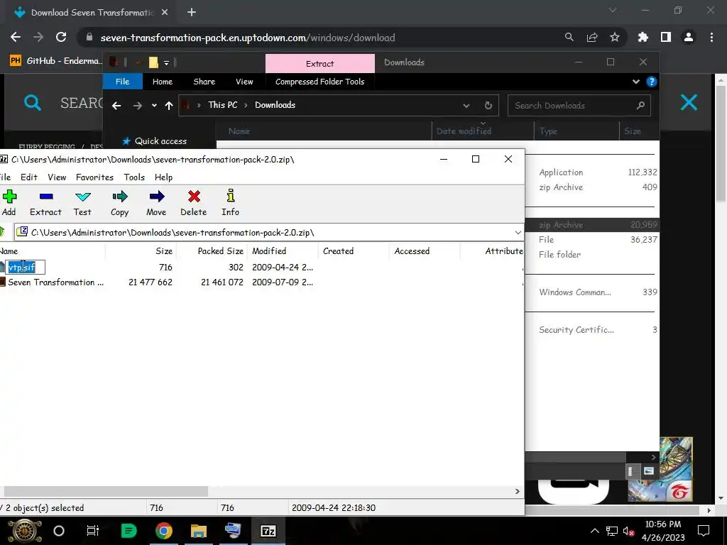Click the Chrome new tab plus button

(x=192, y=13)
